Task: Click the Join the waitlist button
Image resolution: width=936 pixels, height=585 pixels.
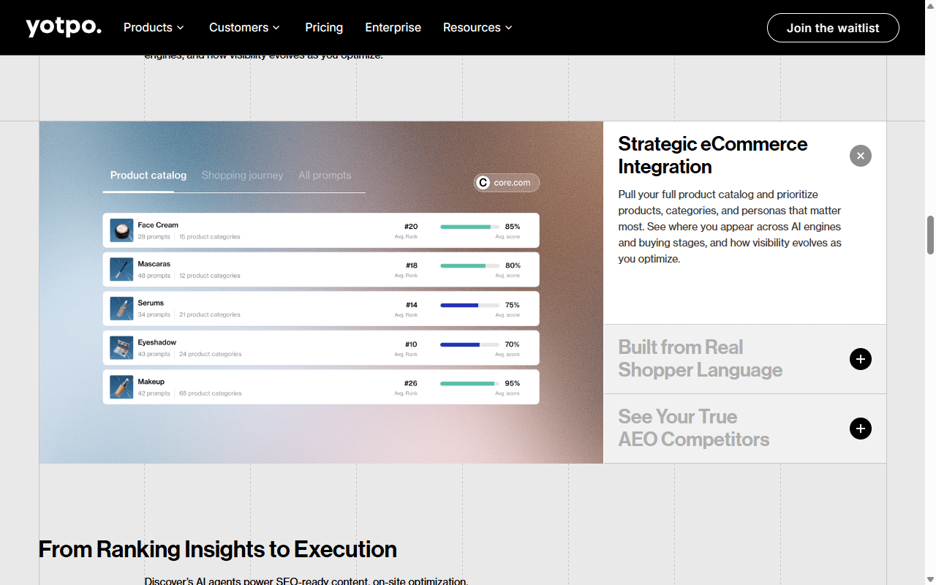Action: click(x=833, y=28)
